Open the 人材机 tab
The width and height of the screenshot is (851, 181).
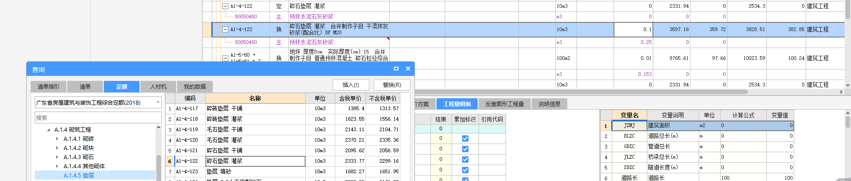point(158,86)
